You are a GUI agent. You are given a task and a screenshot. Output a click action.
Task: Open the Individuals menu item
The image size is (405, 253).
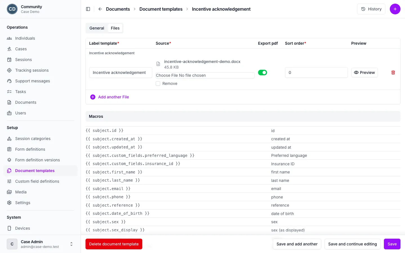pos(40,38)
